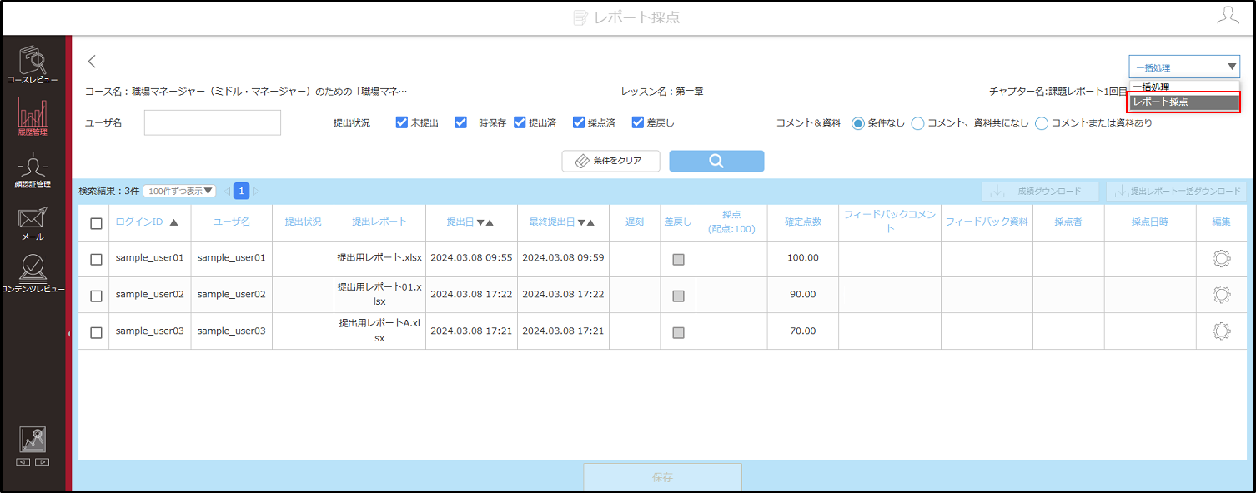The width and height of the screenshot is (1256, 493).
Task: Check the select-all header checkbox
Action: 96,223
